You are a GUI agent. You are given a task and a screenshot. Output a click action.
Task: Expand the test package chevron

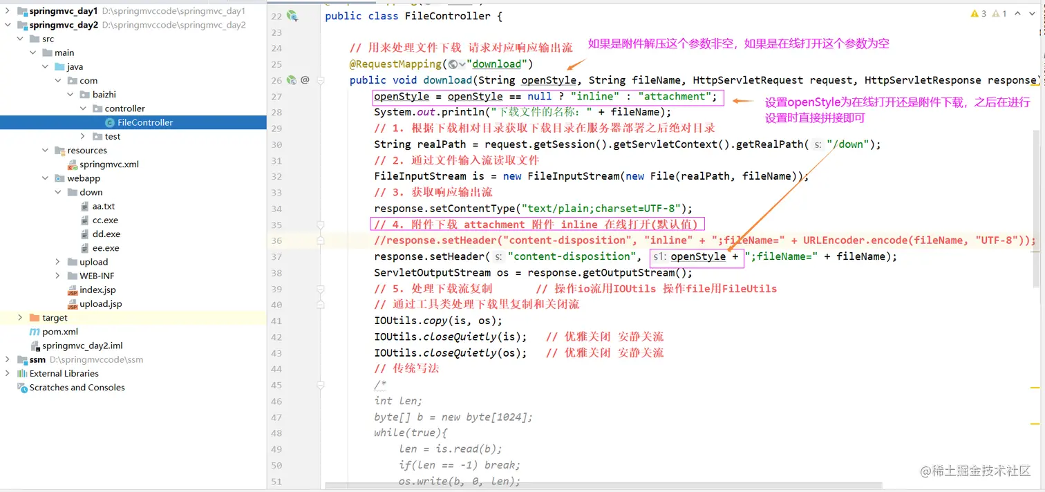click(x=83, y=136)
